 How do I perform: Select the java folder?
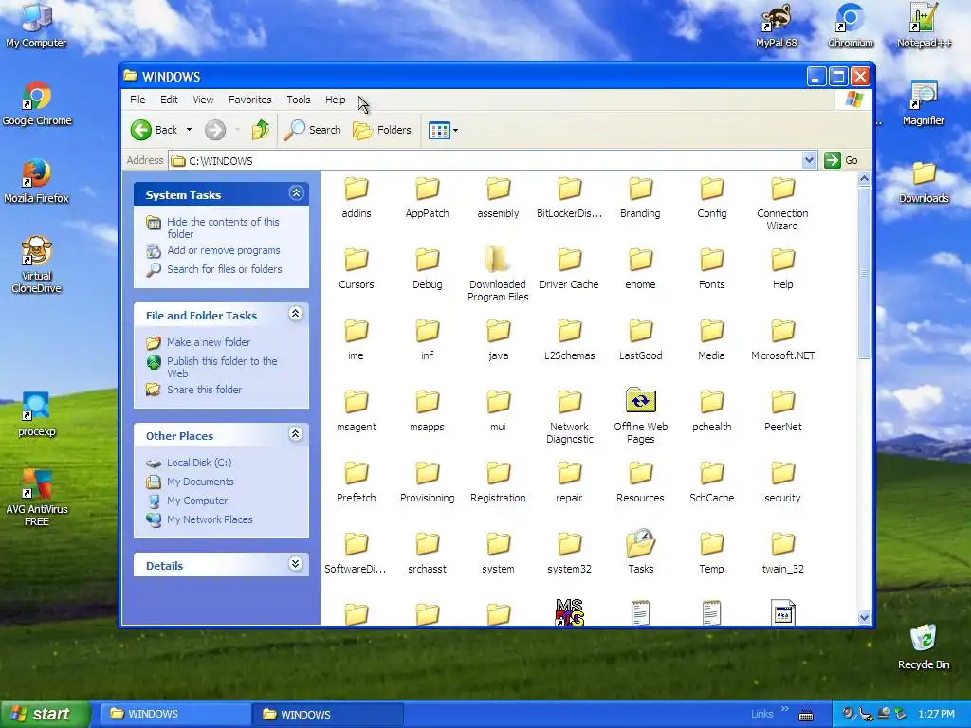[x=498, y=340]
